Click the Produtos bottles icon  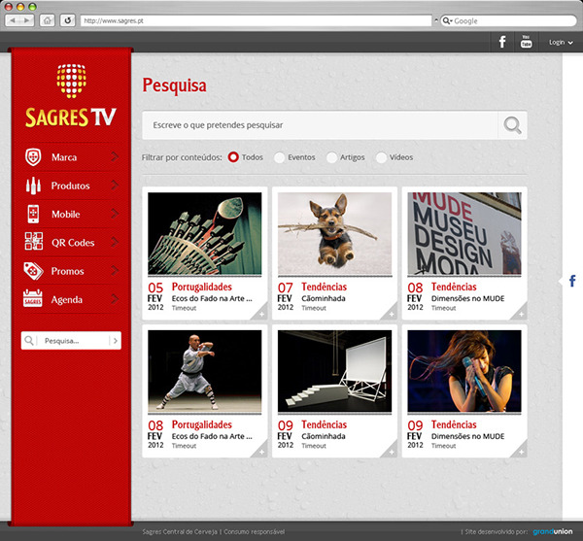(x=33, y=186)
